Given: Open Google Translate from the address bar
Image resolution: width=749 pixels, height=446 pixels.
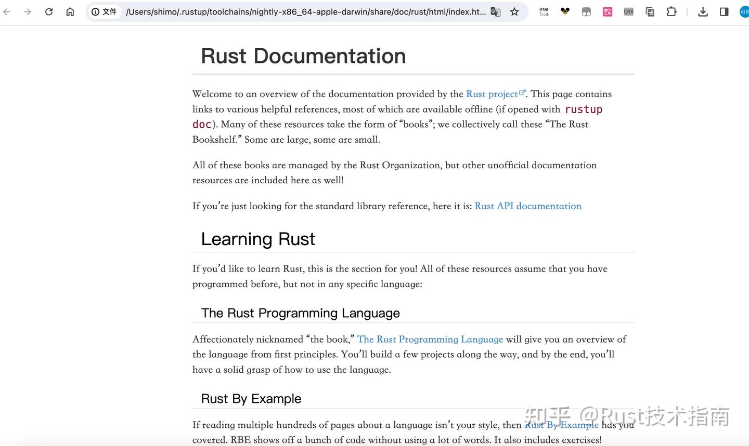Looking at the screenshot, I should [495, 11].
